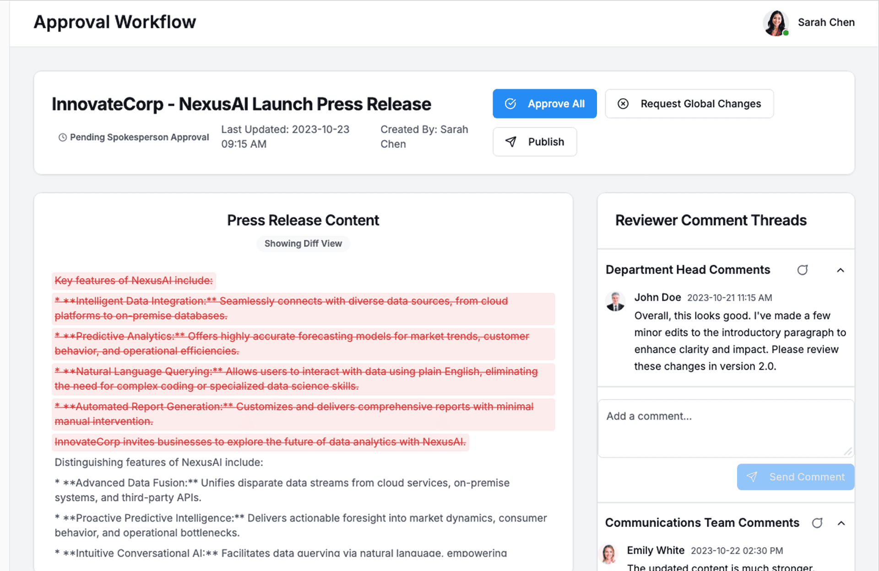Refresh the Communications Team Comments thread

pos(817,523)
